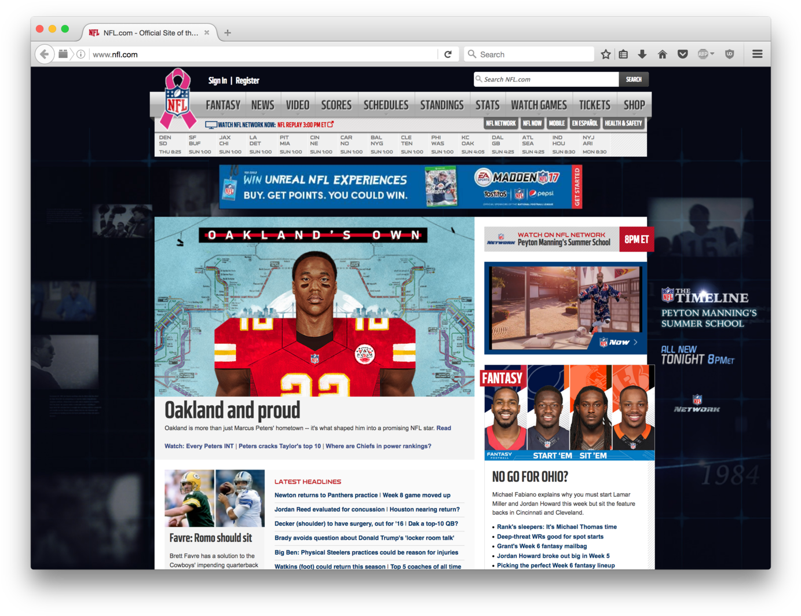The width and height of the screenshot is (801, 616).
Task: Close the NFL.com tab
Action: (x=207, y=33)
